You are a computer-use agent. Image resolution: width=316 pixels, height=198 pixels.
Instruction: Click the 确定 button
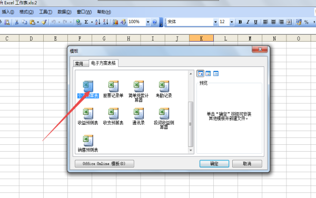(x=214, y=164)
